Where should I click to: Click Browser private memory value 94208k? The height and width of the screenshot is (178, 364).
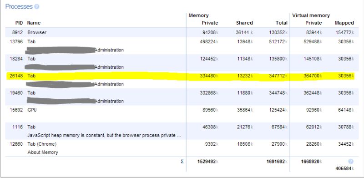coord(210,32)
